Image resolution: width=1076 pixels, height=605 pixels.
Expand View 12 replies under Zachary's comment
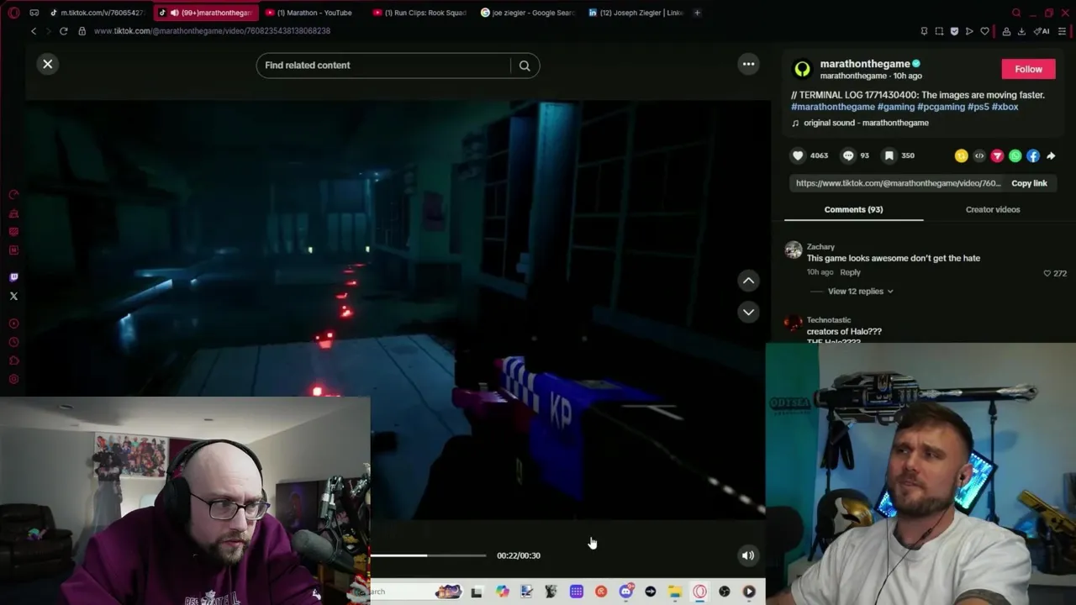click(860, 291)
